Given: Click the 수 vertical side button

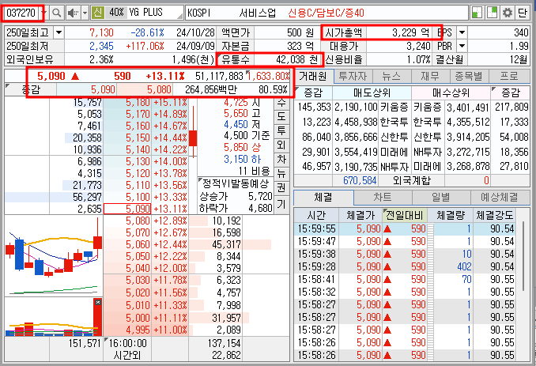Looking at the screenshot, I should (281, 103).
